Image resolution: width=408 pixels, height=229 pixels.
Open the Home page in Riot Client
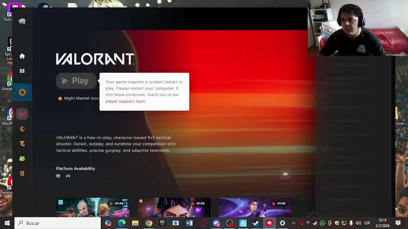tap(22, 56)
